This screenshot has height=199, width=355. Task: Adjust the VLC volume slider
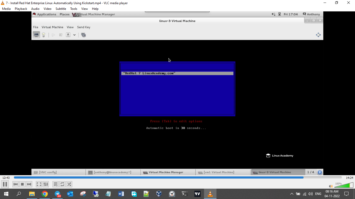[344, 185]
